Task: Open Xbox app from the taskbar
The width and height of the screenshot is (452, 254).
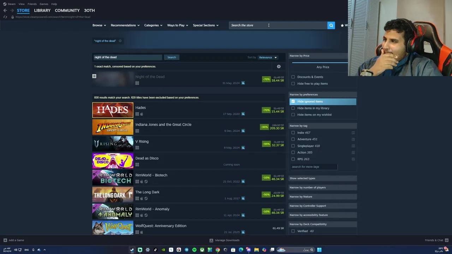Action: (x=202, y=250)
